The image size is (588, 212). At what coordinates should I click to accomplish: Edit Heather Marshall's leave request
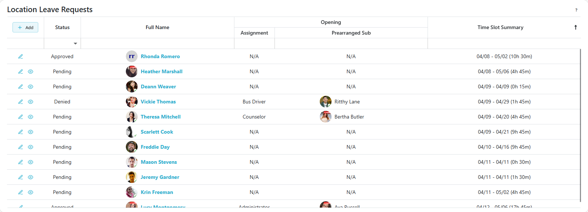(21, 71)
